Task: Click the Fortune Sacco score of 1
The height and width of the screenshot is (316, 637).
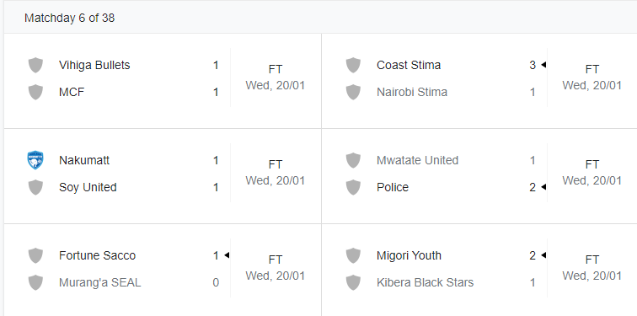Action: pyautogui.click(x=216, y=255)
